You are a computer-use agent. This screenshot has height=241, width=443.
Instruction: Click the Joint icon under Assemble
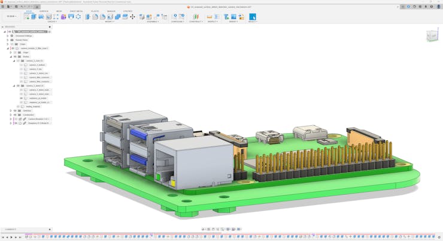tap(150, 17)
